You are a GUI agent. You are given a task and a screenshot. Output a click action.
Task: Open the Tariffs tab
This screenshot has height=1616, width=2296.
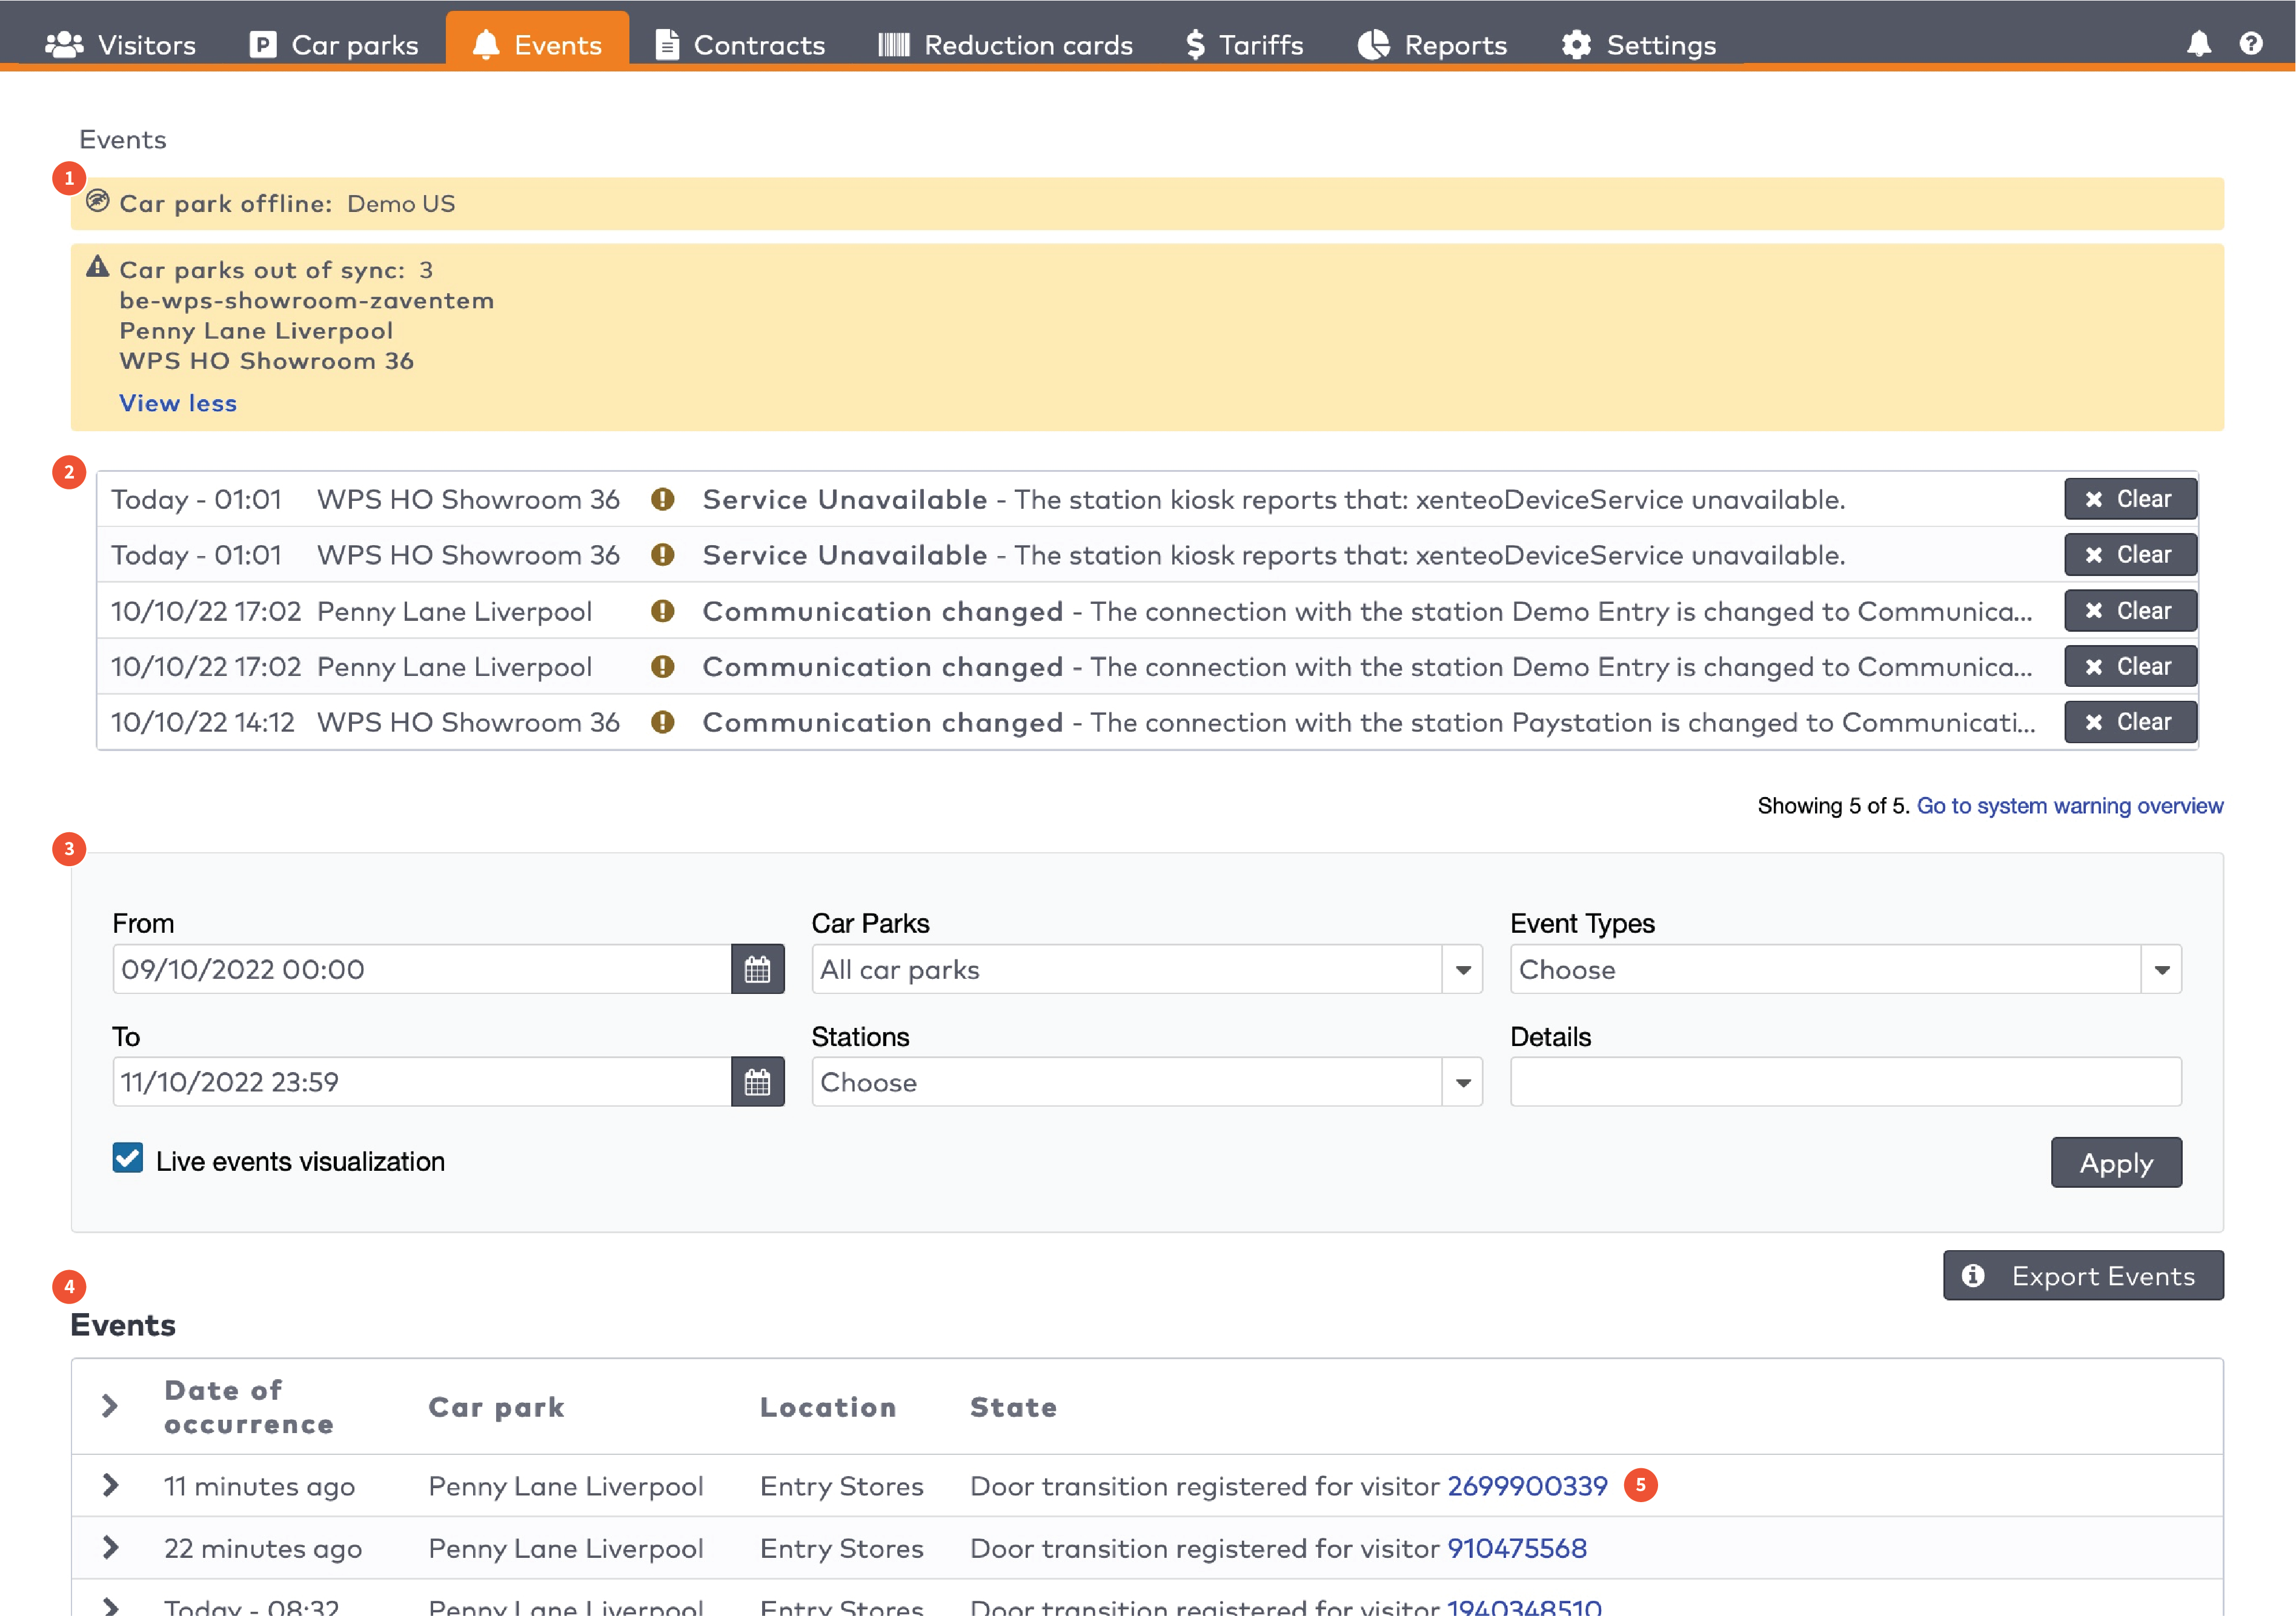click(1244, 45)
